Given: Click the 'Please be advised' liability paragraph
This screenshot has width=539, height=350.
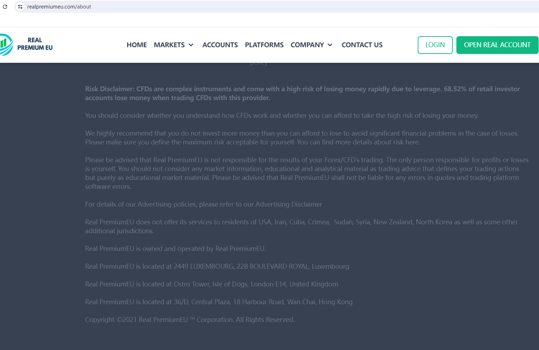Looking at the screenshot, I should [307, 173].
